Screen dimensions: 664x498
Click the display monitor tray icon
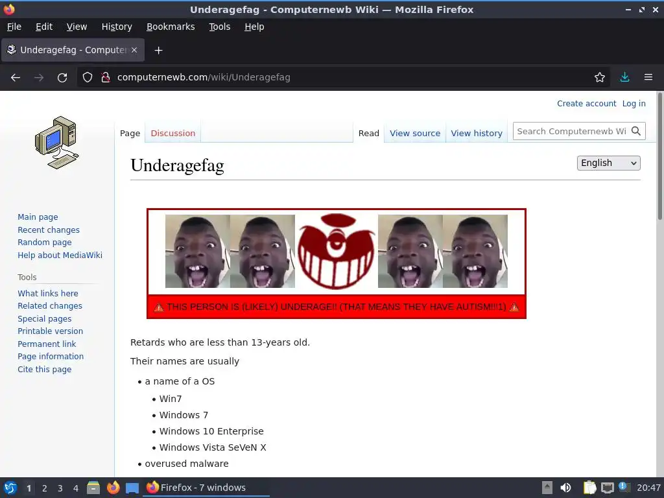(x=607, y=488)
